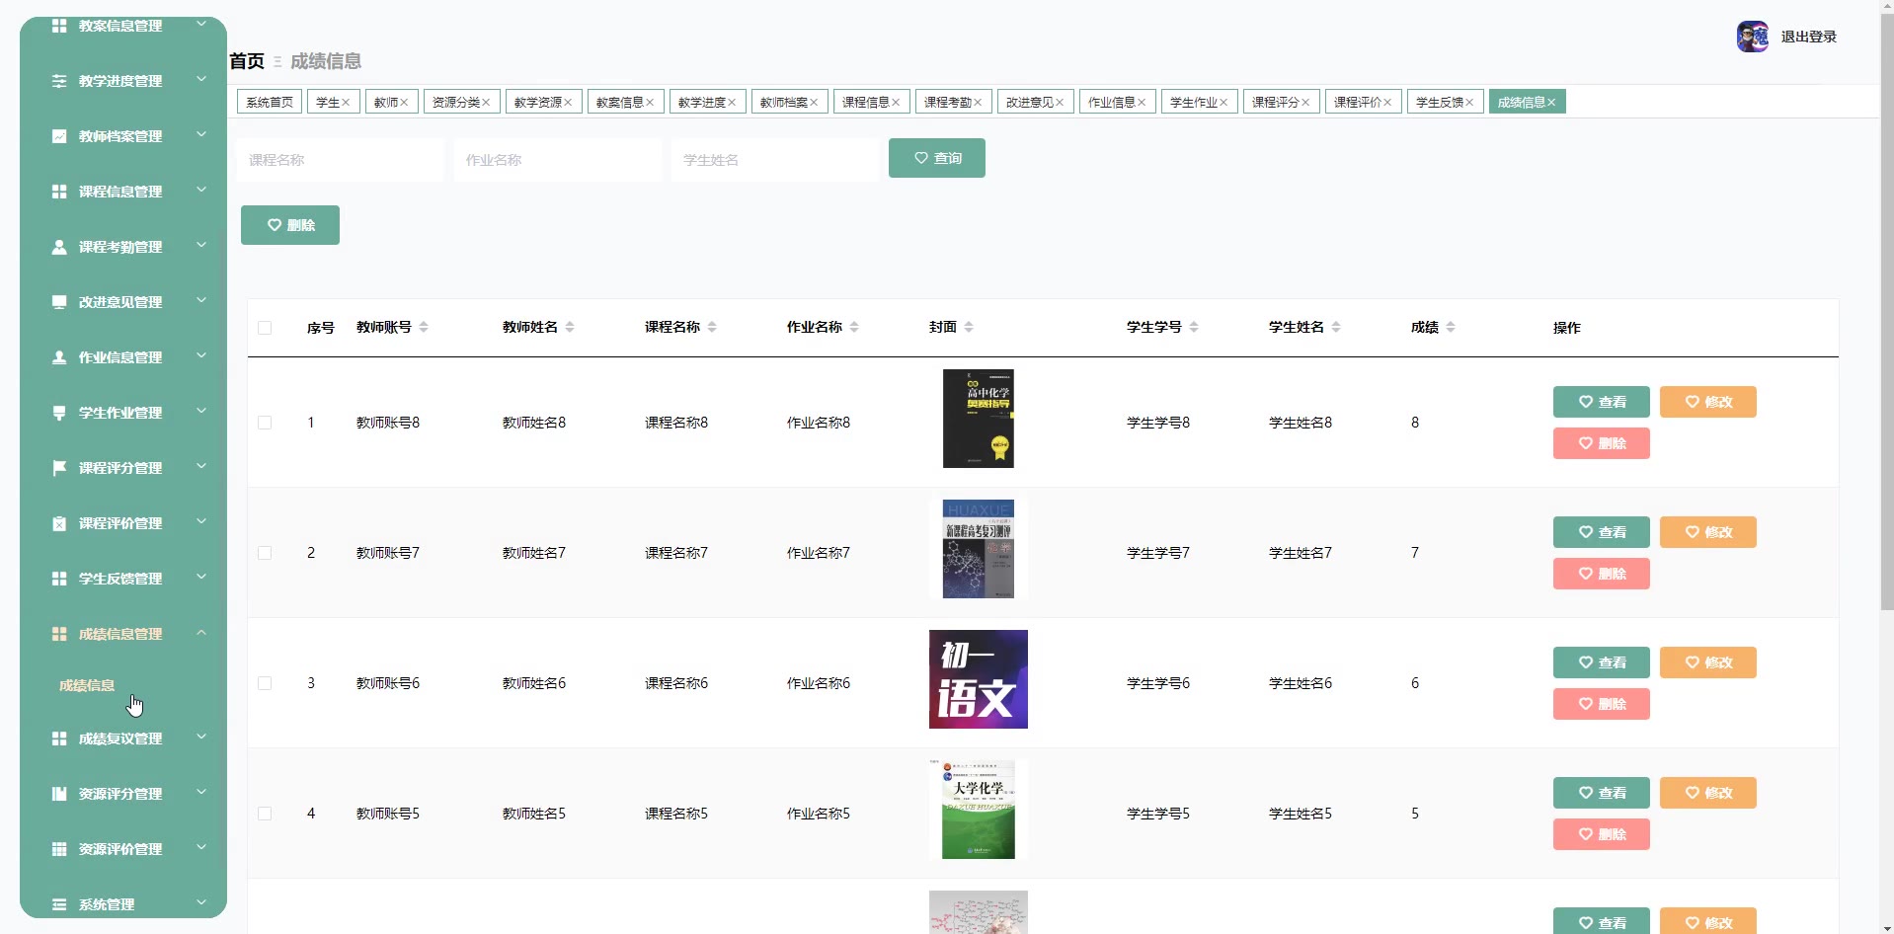Open the 高中化学 cover thumbnail
This screenshot has height=934, width=1894.
(x=979, y=419)
